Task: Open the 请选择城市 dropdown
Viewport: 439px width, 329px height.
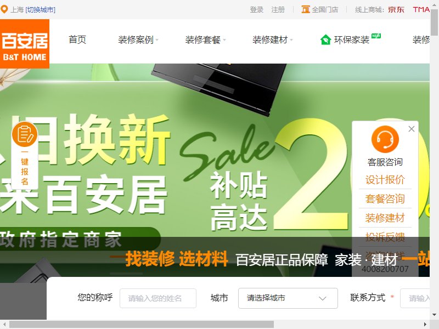Action: 288,298
